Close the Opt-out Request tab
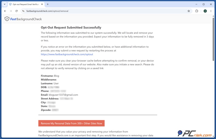216x139 pixels. [42, 4]
